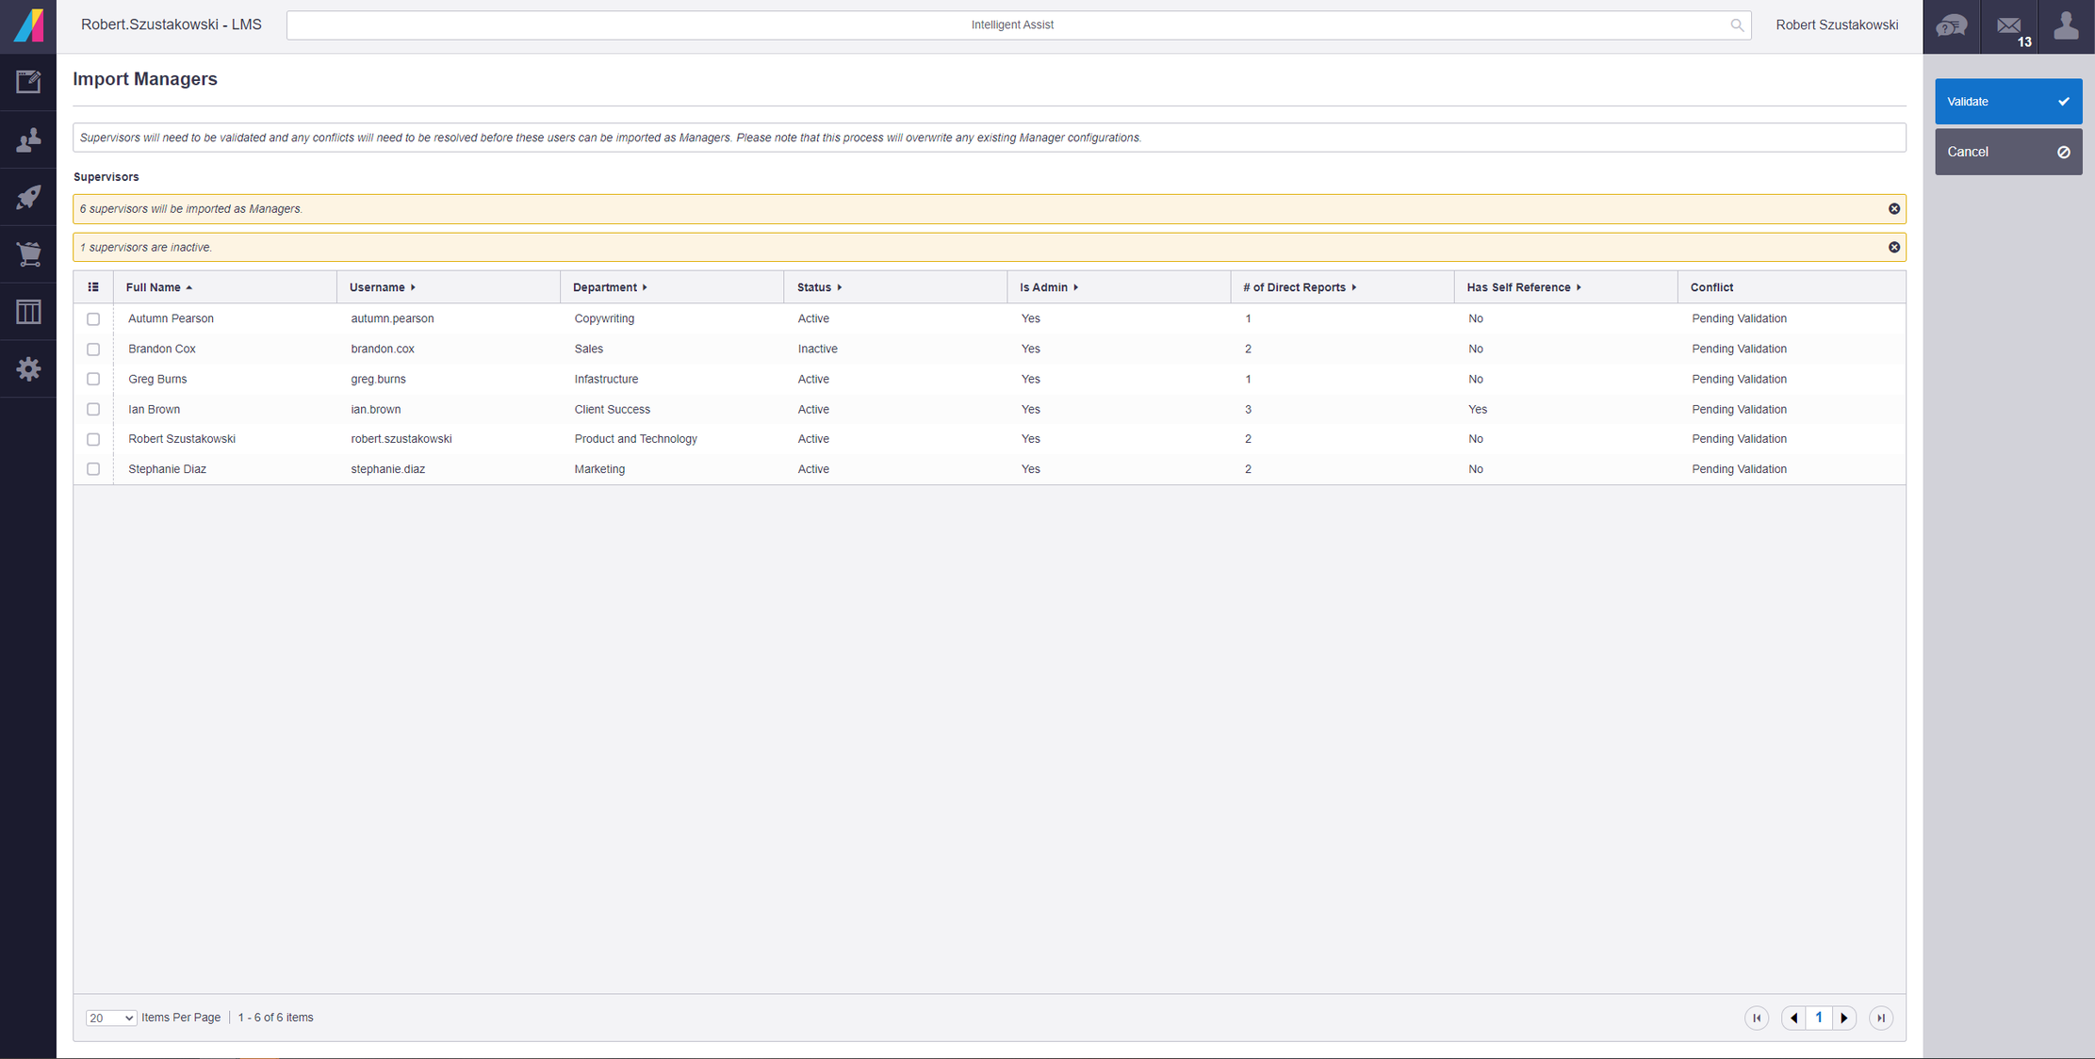Viewport: 2095px width, 1059px height.
Task: Focus the Intelligent Assist search field
Action: pos(1018,25)
